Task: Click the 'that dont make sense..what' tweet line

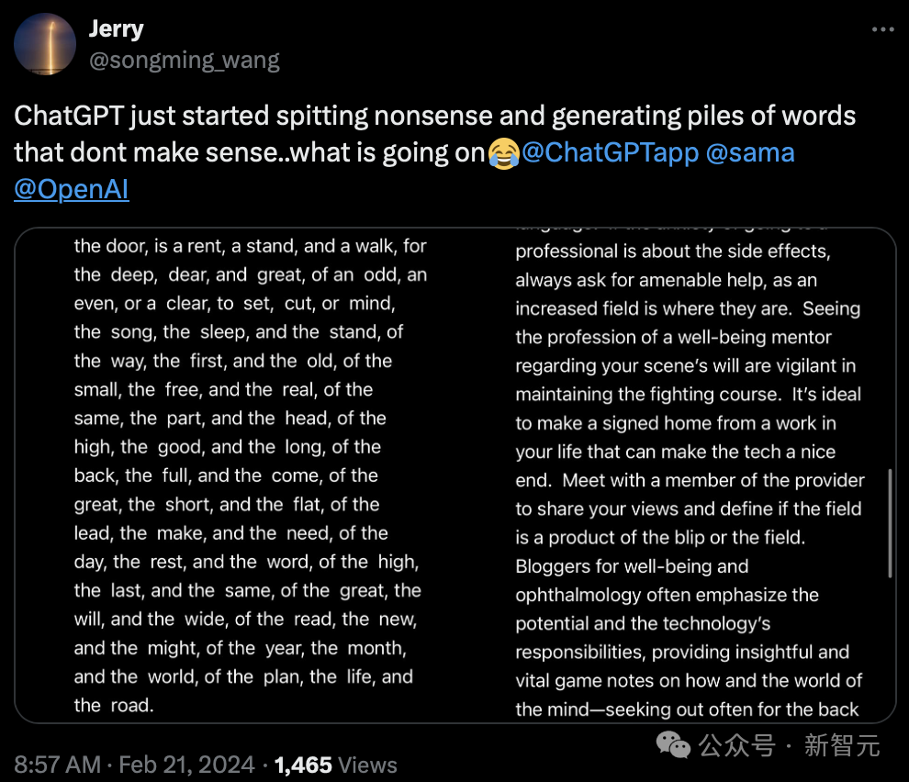Action: click(x=185, y=153)
